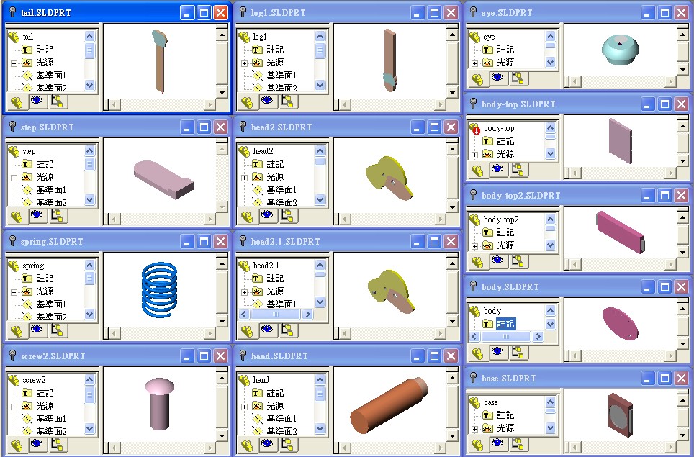Image resolution: width=694 pixels, height=457 pixels.
Task: Open PropertyManager tab in head2 window
Action: pyautogui.click(x=267, y=216)
